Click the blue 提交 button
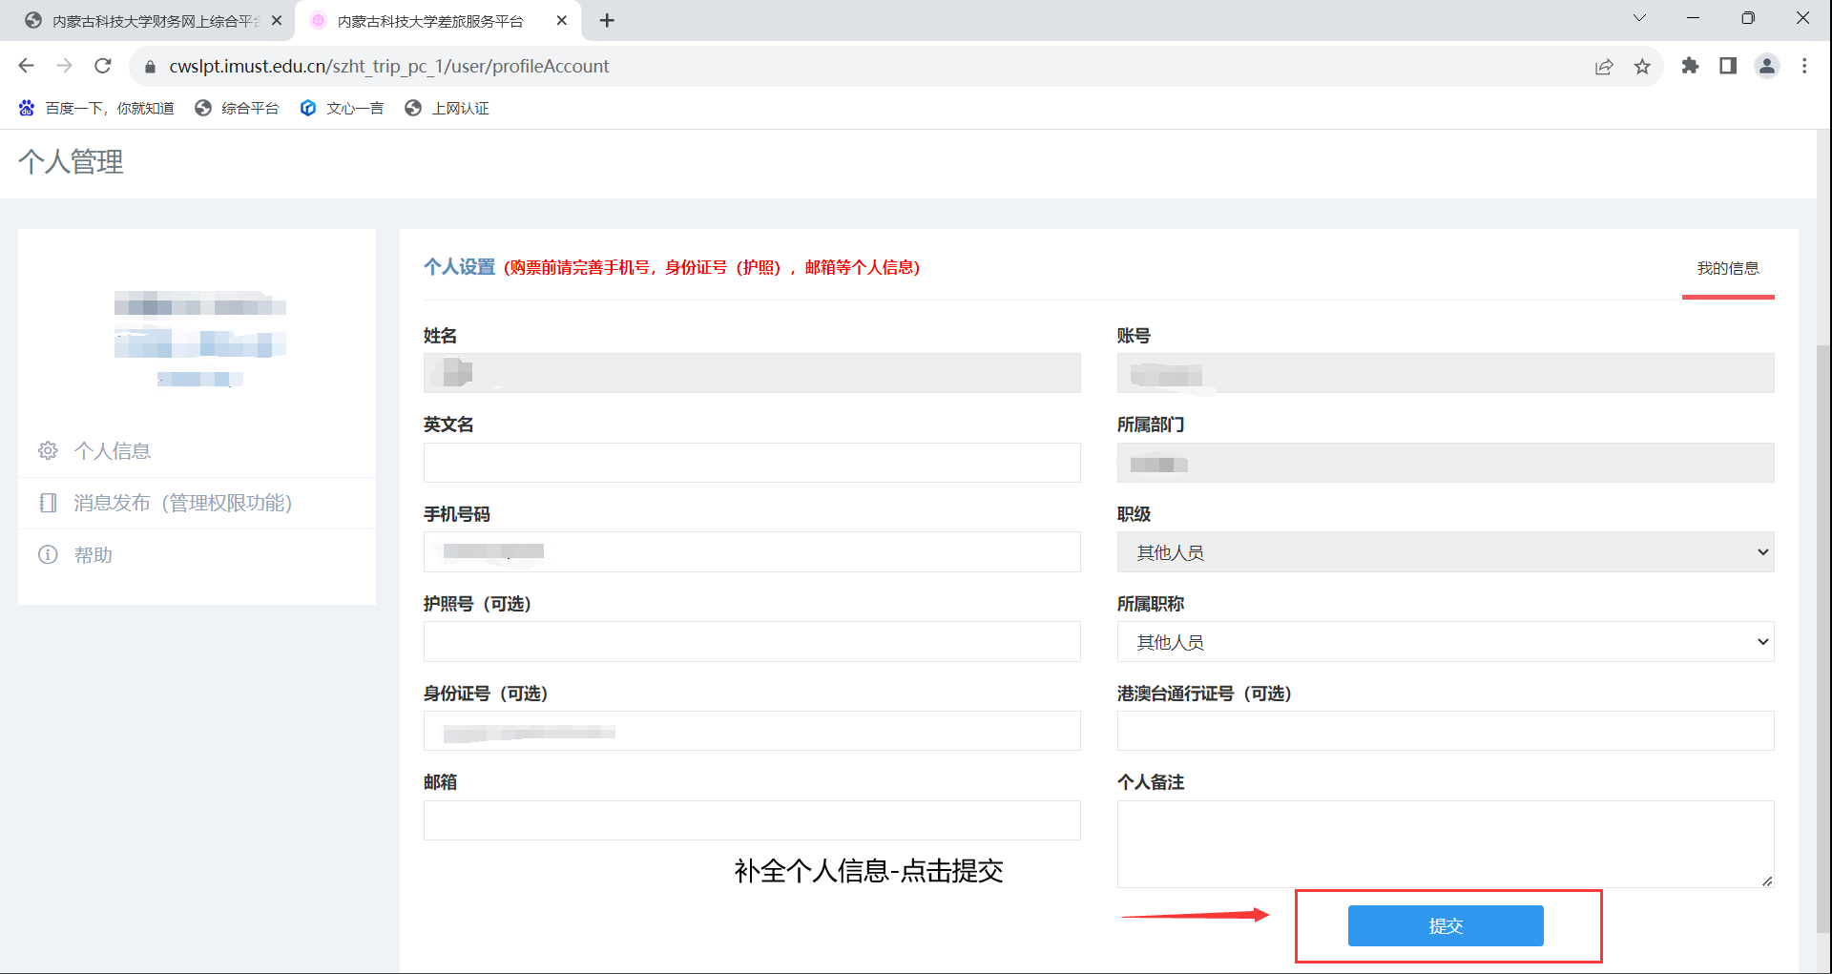 pyautogui.click(x=1445, y=925)
